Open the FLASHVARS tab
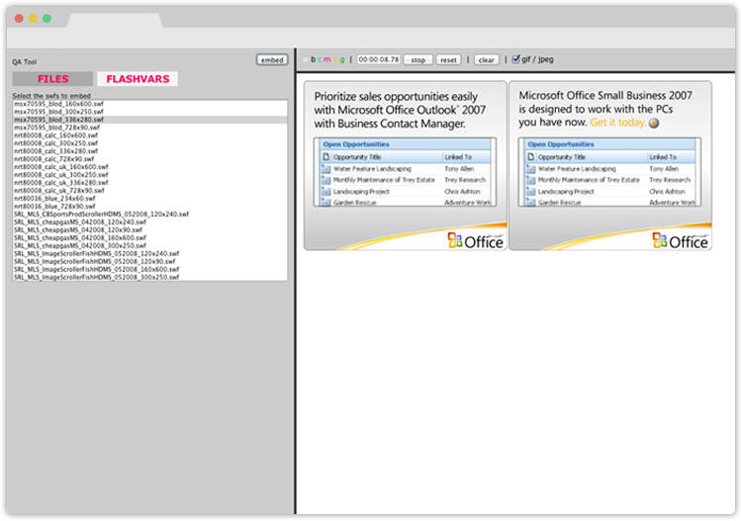Image resolution: width=741 pixels, height=521 pixels. tap(138, 79)
